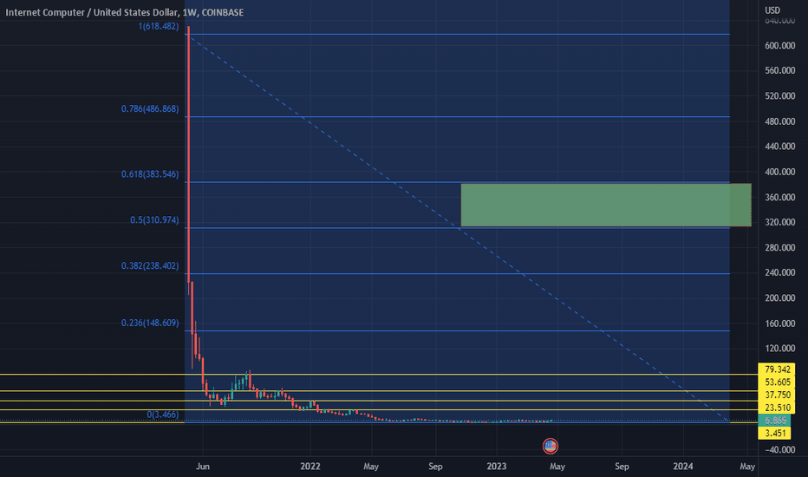Viewport: 808px width, 477px height.
Task: Click the US flag event marker icon
Action: click(551, 446)
